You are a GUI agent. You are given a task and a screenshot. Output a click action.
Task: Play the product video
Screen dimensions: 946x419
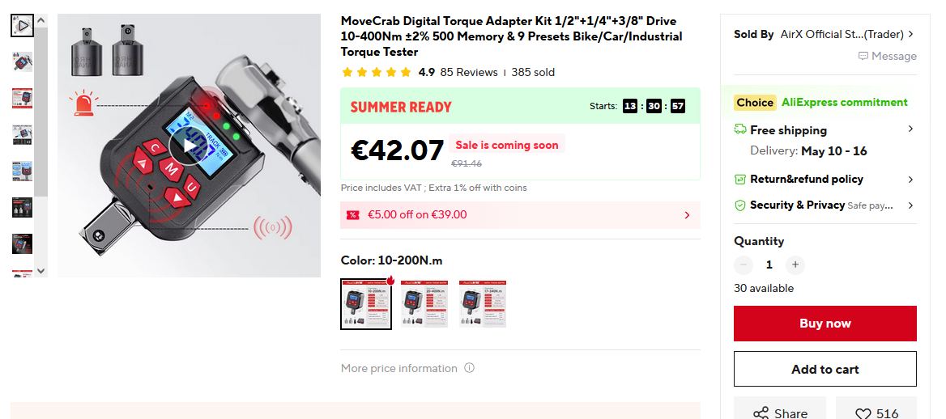[189, 146]
